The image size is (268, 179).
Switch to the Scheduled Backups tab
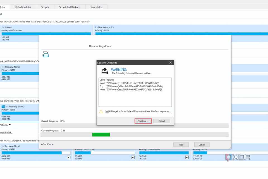71,7
